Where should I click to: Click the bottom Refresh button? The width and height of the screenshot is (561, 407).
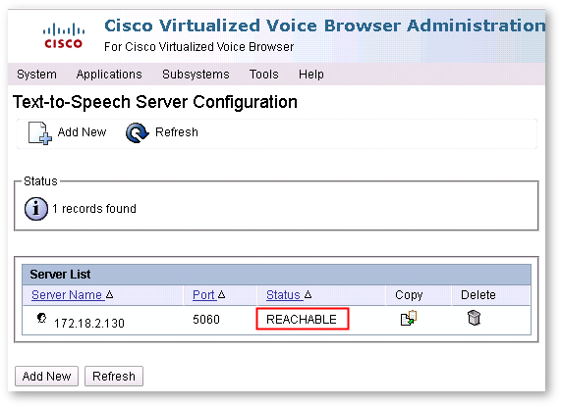[x=114, y=376]
